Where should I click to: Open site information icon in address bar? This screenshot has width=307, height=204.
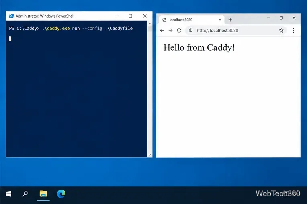[191, 30]
